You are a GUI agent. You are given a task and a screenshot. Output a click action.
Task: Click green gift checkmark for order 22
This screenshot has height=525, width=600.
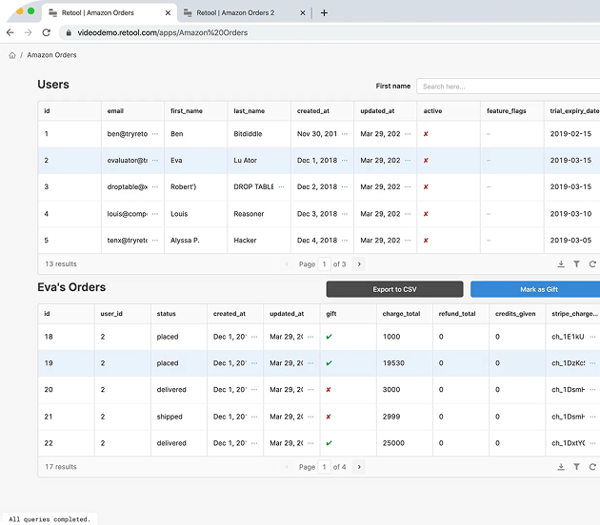coord(329,443)
